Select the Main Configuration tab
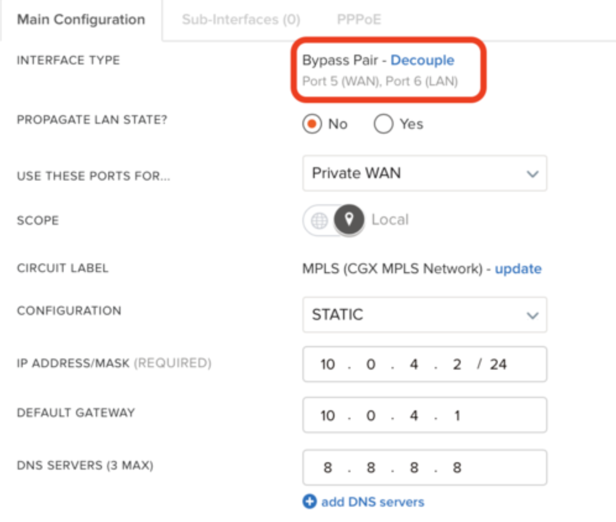 [81, 20]
